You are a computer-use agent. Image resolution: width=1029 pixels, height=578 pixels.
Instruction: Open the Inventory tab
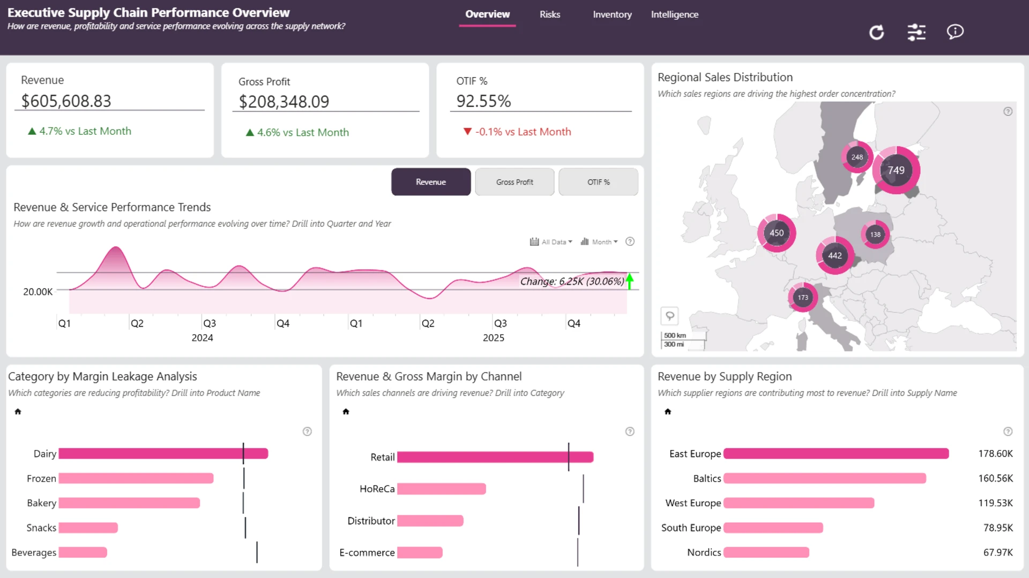[x=612, y=14]
